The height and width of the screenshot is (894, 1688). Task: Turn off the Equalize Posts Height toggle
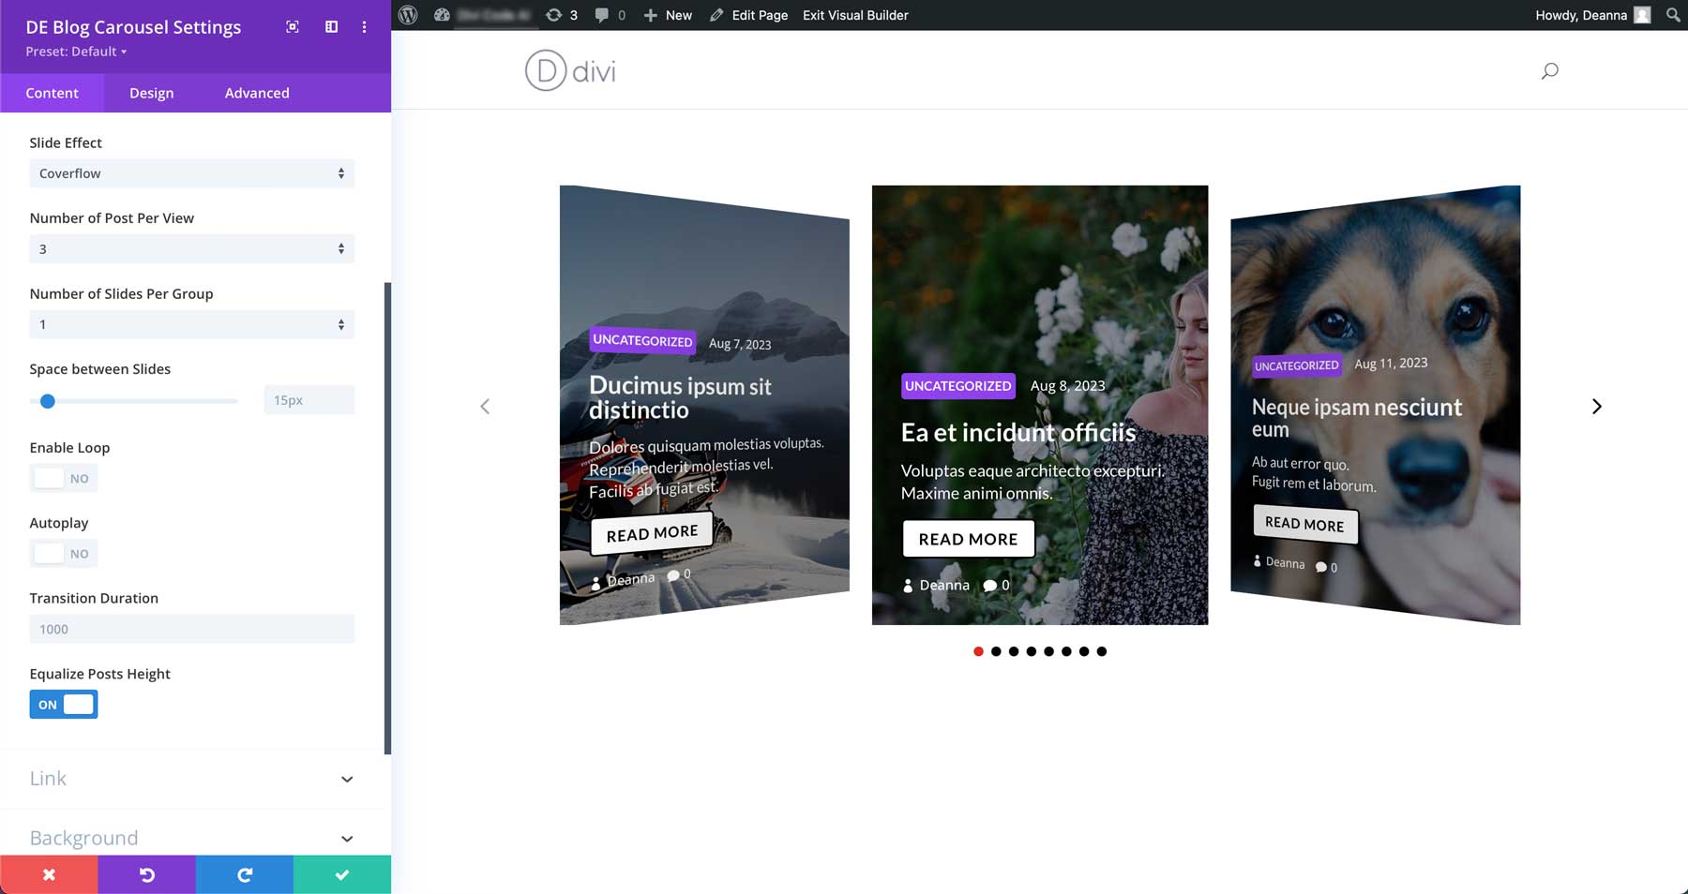click(63, 705)
